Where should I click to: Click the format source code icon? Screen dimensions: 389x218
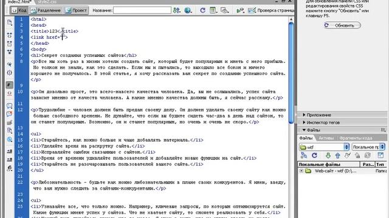(x=10, y=168)
